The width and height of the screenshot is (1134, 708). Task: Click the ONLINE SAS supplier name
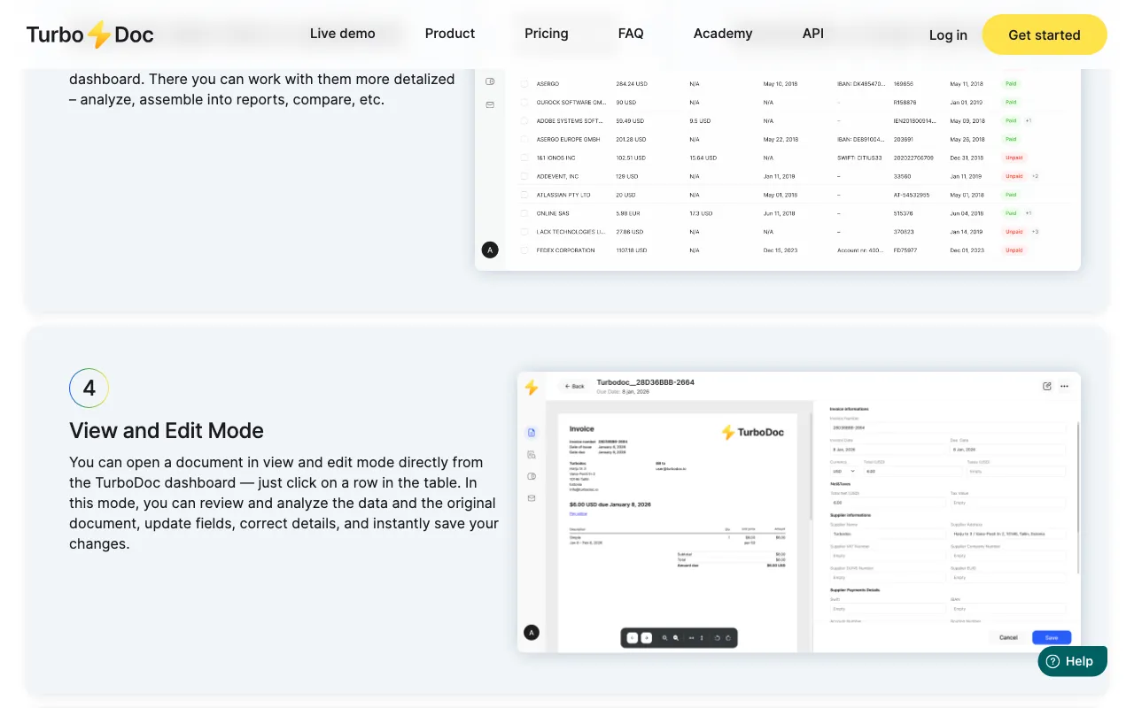[x=553, y=213]
